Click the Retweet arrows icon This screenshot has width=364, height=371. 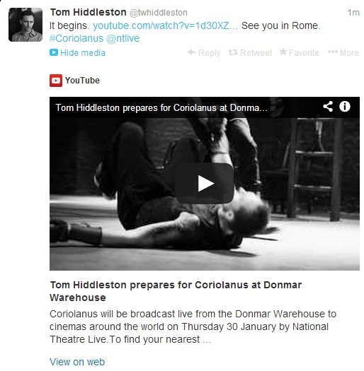(x=232, y=52)
